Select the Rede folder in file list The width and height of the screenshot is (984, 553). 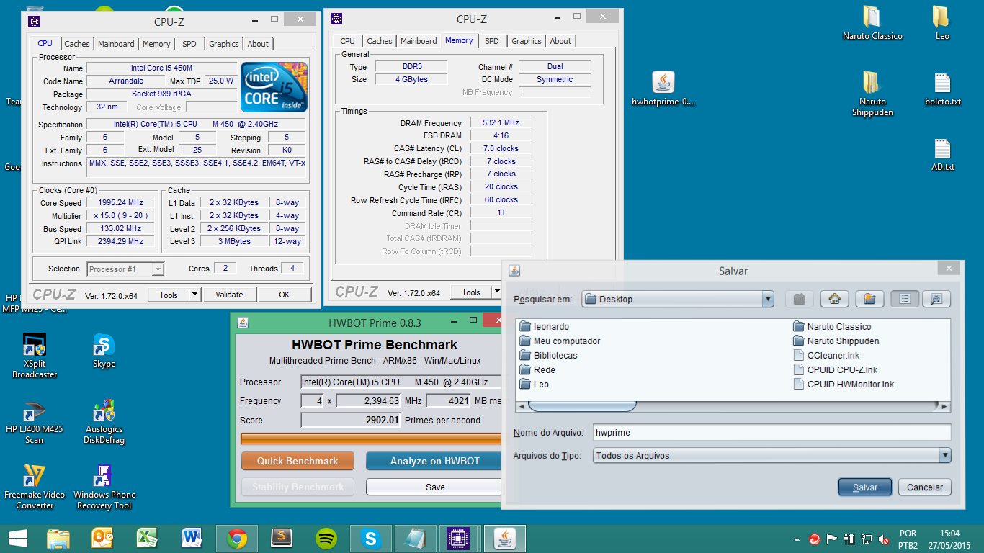pos(537,370)
